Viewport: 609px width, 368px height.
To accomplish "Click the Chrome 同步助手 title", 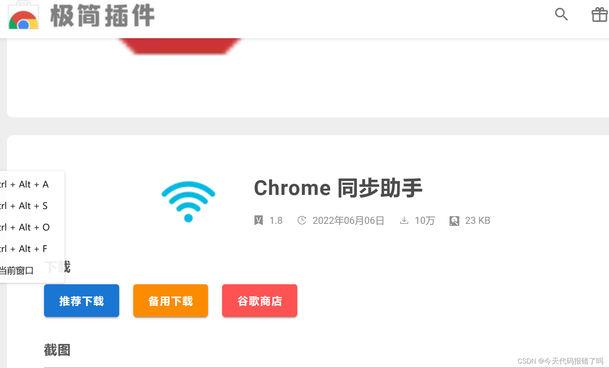I will point(338,188).
